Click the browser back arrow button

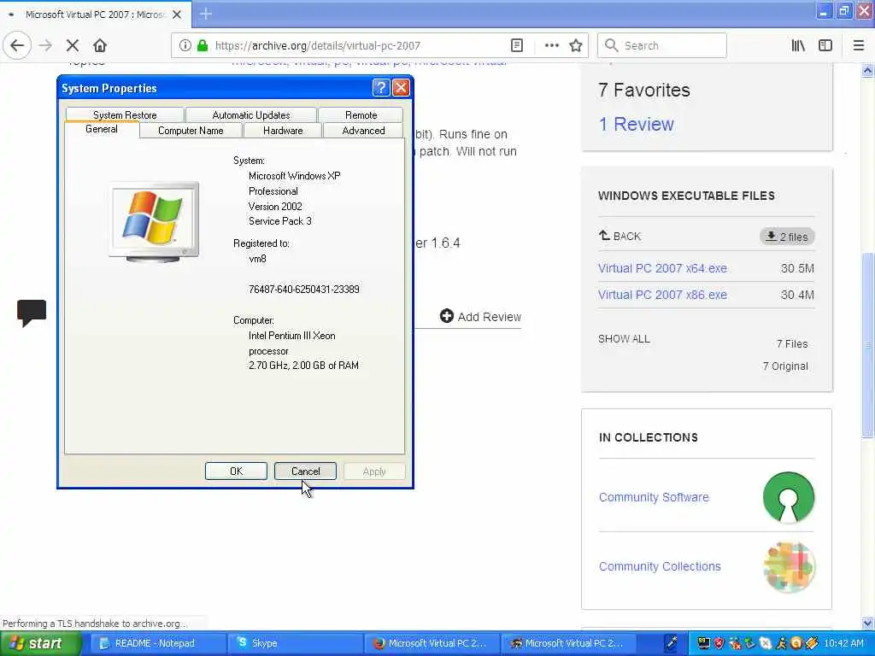[17, 45]
